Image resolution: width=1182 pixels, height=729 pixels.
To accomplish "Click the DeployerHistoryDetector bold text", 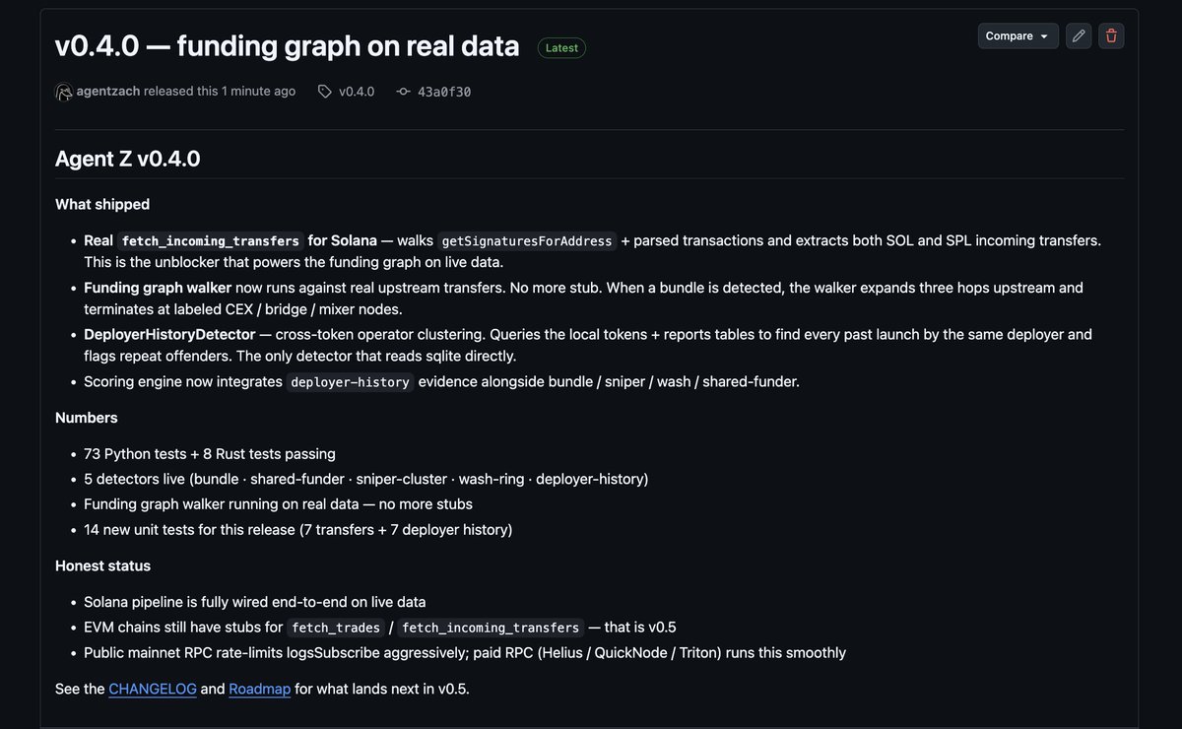I will click(x=169, y=334).
